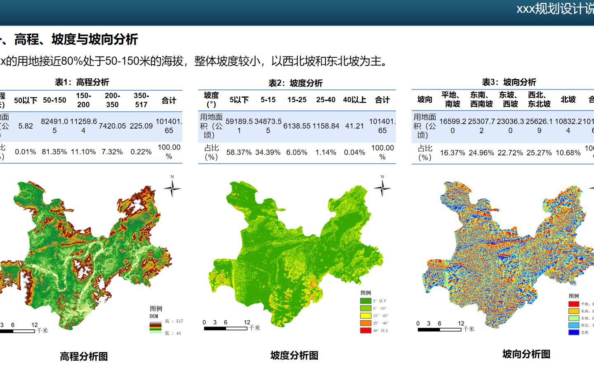
Task: Click the 合计 header in the slope table
Action: click(x=382, y=100)
